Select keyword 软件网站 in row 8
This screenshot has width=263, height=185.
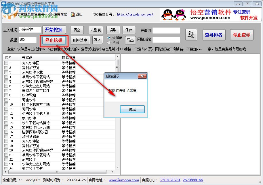click(29, 95)
